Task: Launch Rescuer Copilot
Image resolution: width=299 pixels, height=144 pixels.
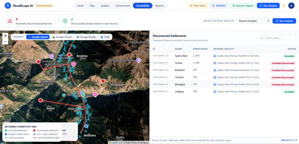Action: point(243,6)
